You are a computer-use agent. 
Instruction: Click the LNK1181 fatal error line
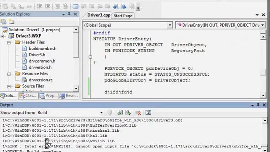132,147
